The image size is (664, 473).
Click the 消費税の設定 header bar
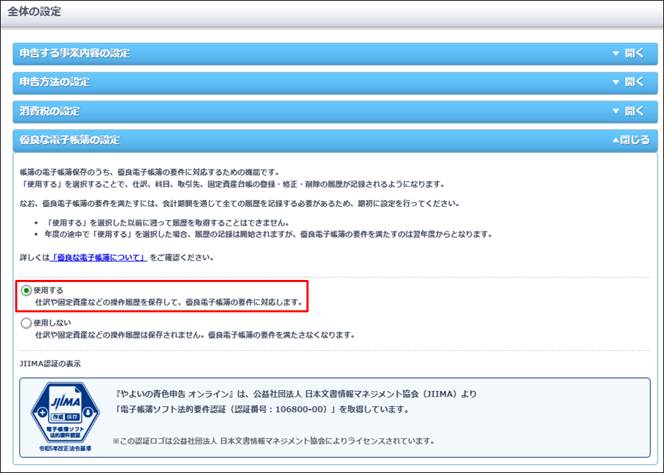[335, 112]
